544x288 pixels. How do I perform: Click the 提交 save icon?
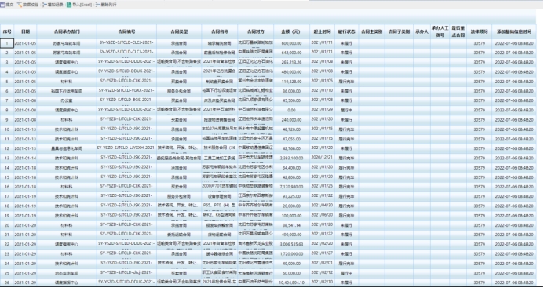pyautogui.click(x=3, y=5)
